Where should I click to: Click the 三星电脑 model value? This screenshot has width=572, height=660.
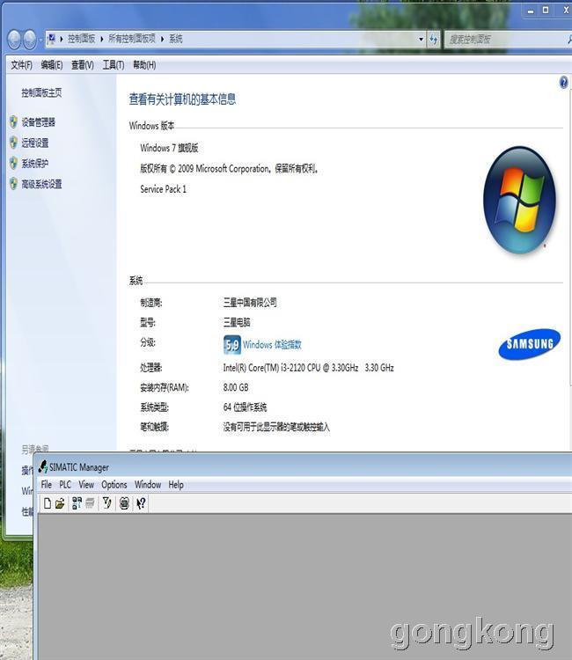[x=237, y=322]
